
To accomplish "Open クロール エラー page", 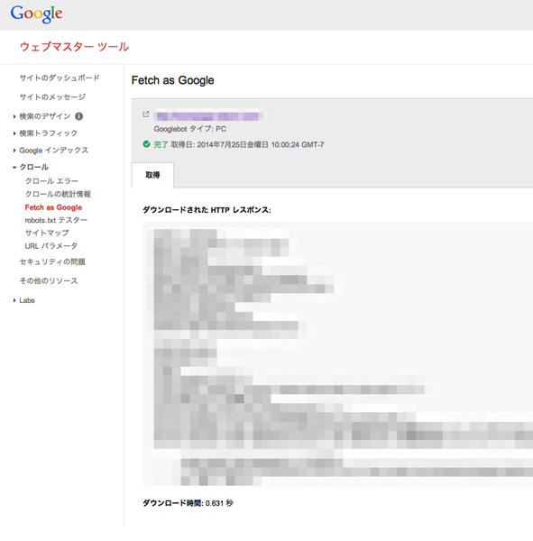I will (51, 181).
